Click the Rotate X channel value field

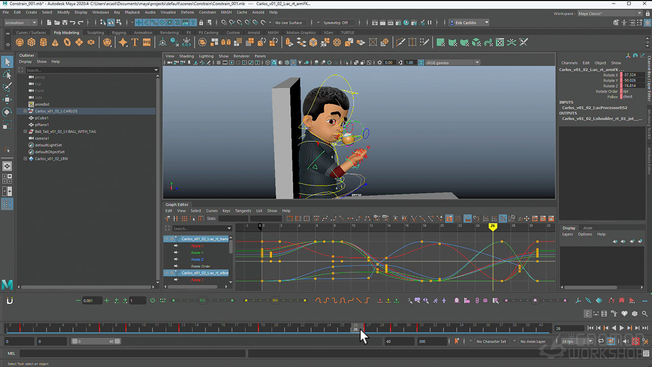pos(633,75)
